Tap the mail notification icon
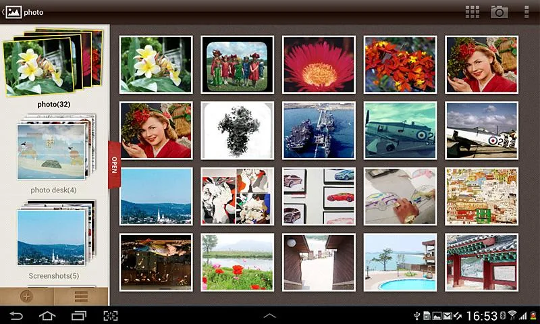This screenshot has height=324, width=540. click(447, 316)
